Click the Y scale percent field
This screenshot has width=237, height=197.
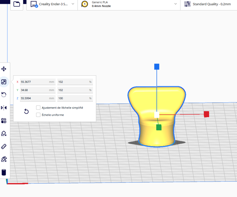(x=75, y=90)
